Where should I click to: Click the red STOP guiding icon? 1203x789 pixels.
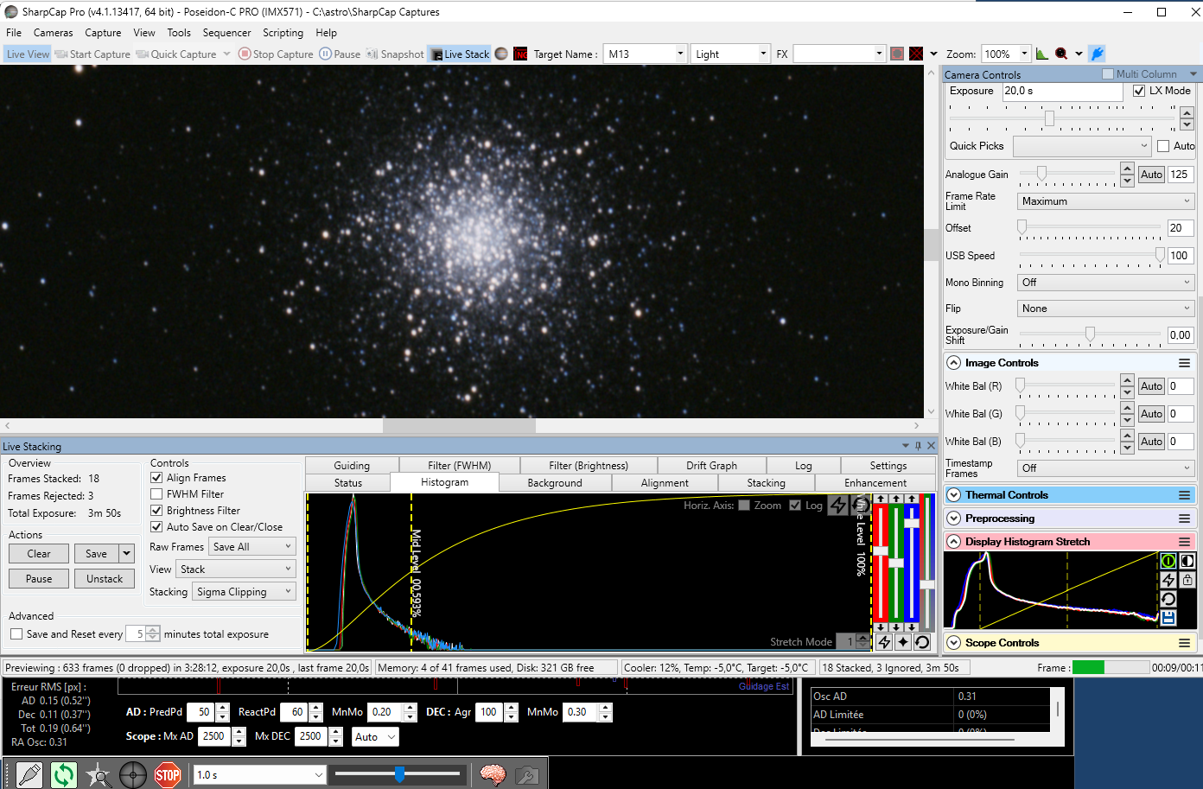tap(167, 774)
